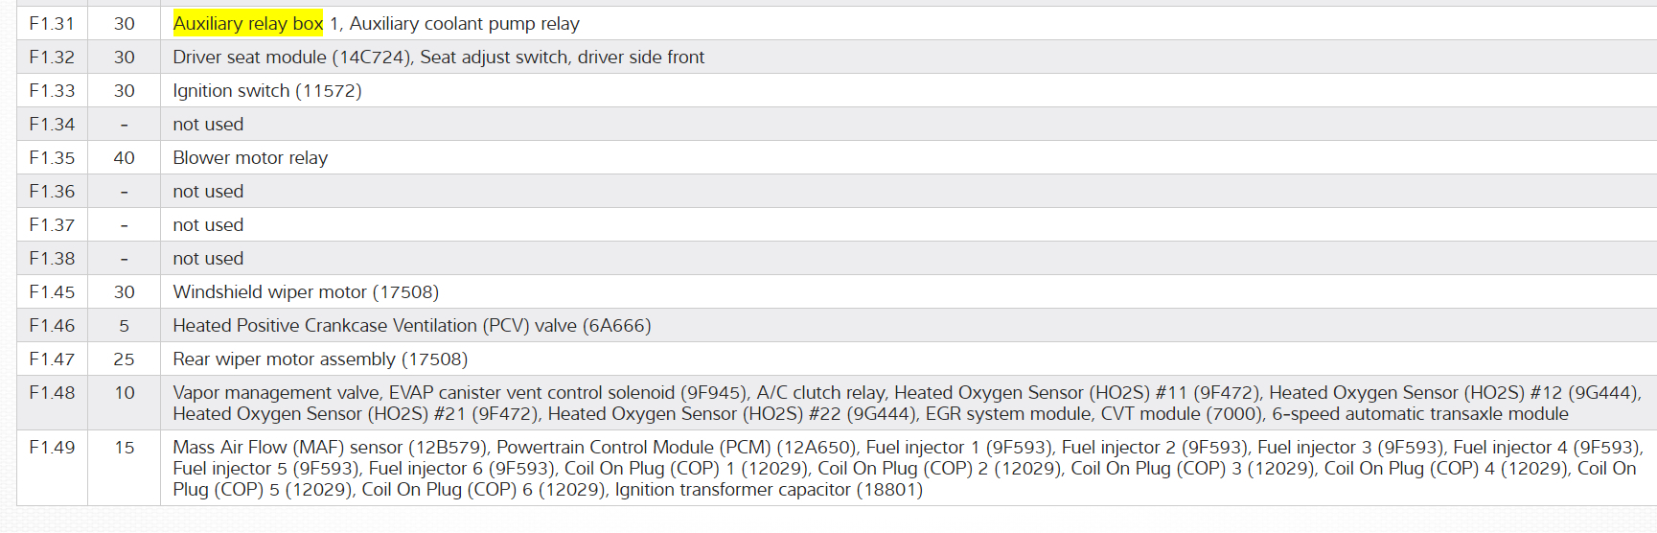Click the F1.31 fuse number cell

52,24
